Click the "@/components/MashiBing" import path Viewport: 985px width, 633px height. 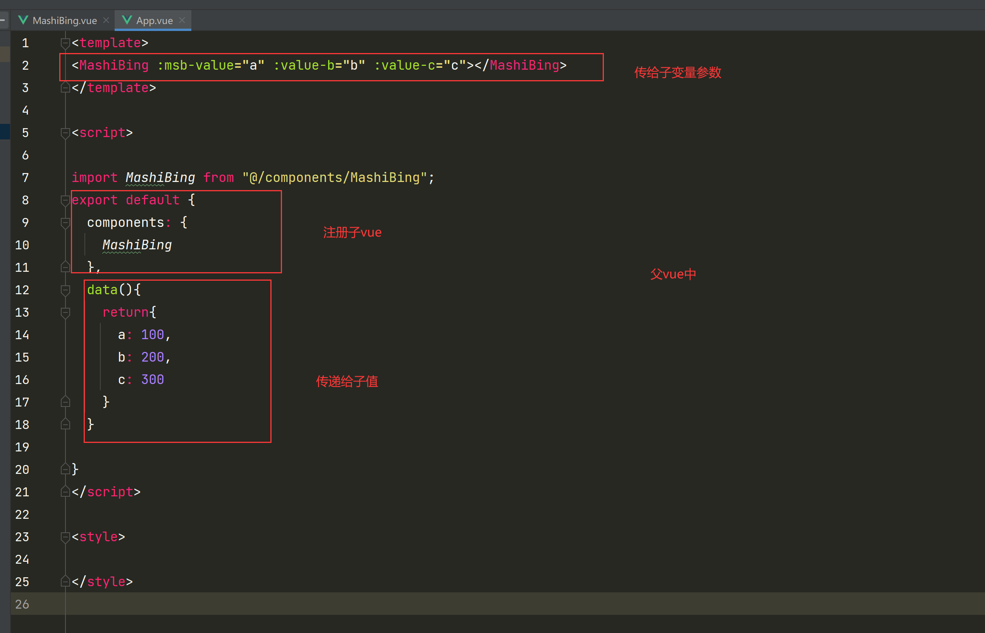(x=335, y=178)
